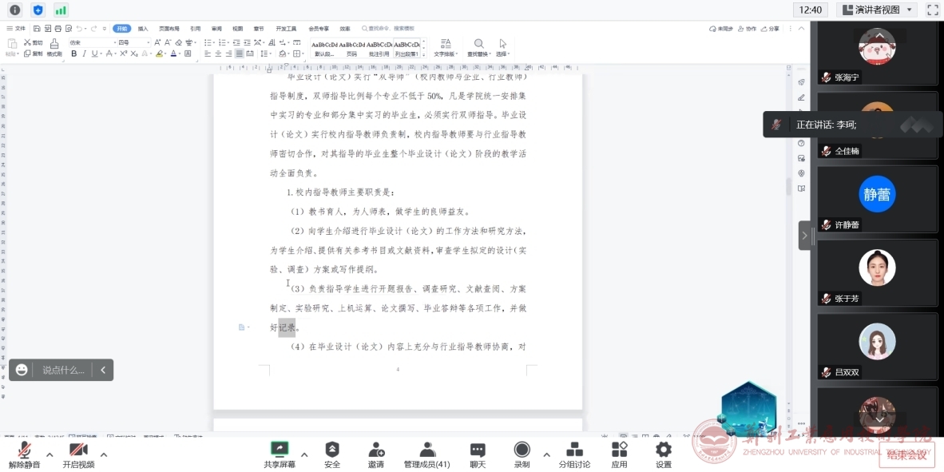Switch to the 插入 ribbon tab
This screenshot has height=472, width=944.
click(x=143, y=28)
